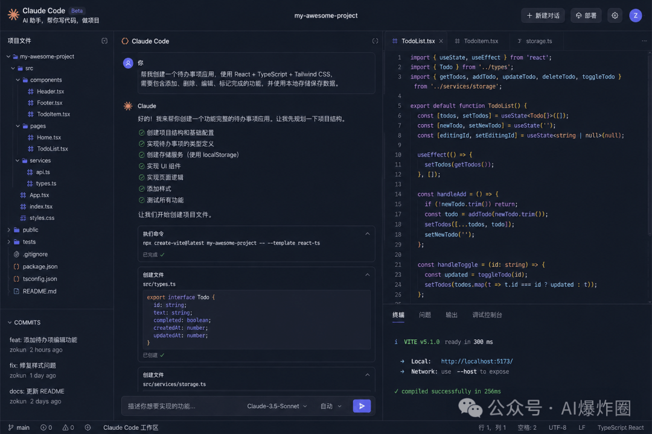Click the main git branch indicator
The height and width of the screenshot is (434, 652).
point(19,427)
